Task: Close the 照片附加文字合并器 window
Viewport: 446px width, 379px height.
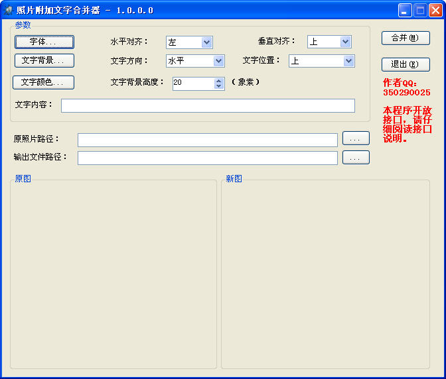Action: [436, 11]
